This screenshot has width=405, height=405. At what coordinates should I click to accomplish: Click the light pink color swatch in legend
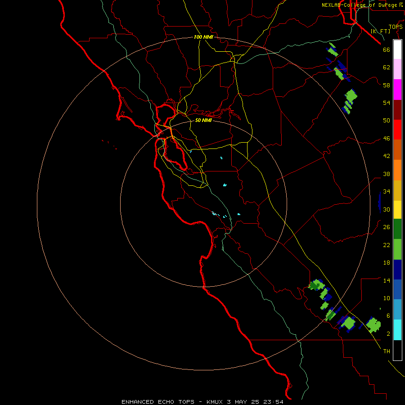coord(397,69)
